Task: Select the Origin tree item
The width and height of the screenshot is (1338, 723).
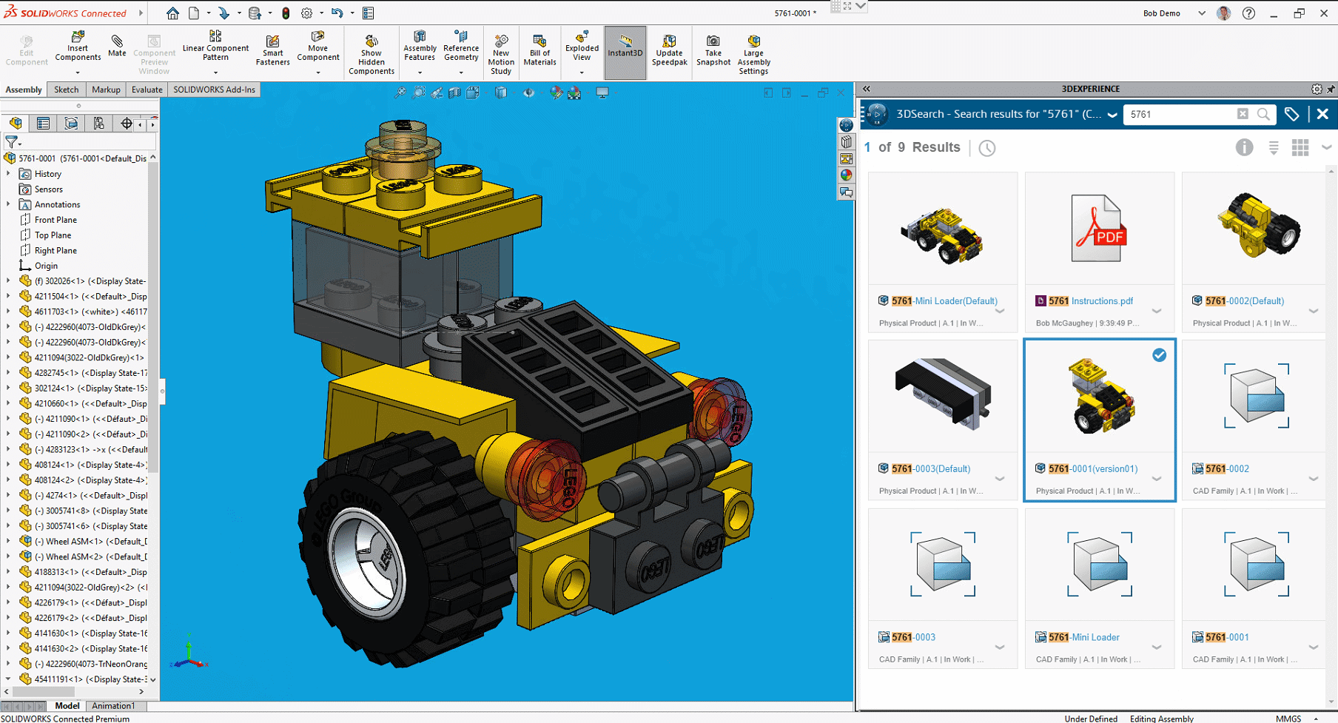Action: [46, 266]
